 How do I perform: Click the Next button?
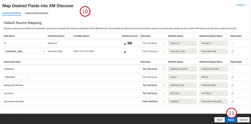(231, 120)
